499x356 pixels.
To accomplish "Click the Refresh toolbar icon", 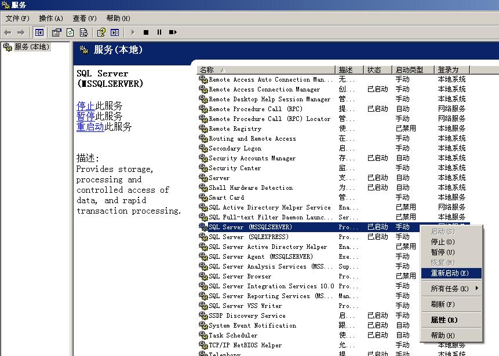I will point(70,32).
